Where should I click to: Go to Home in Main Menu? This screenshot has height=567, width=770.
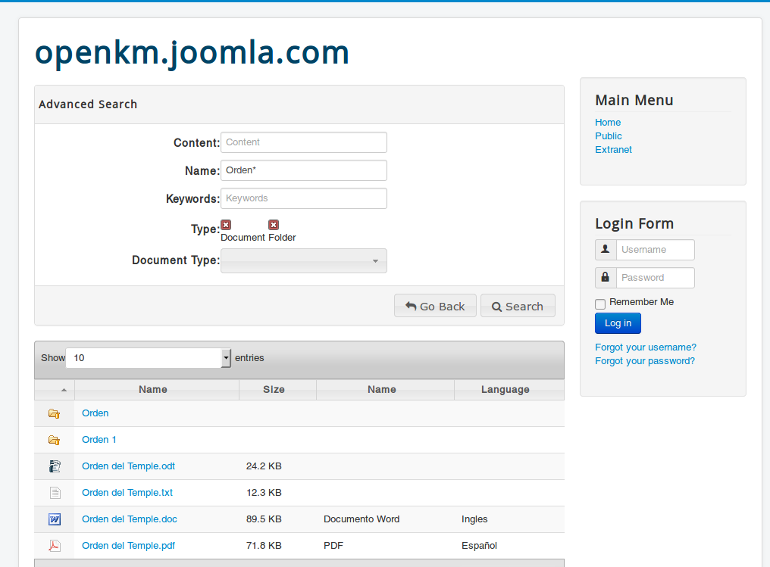tap(608, 122)
